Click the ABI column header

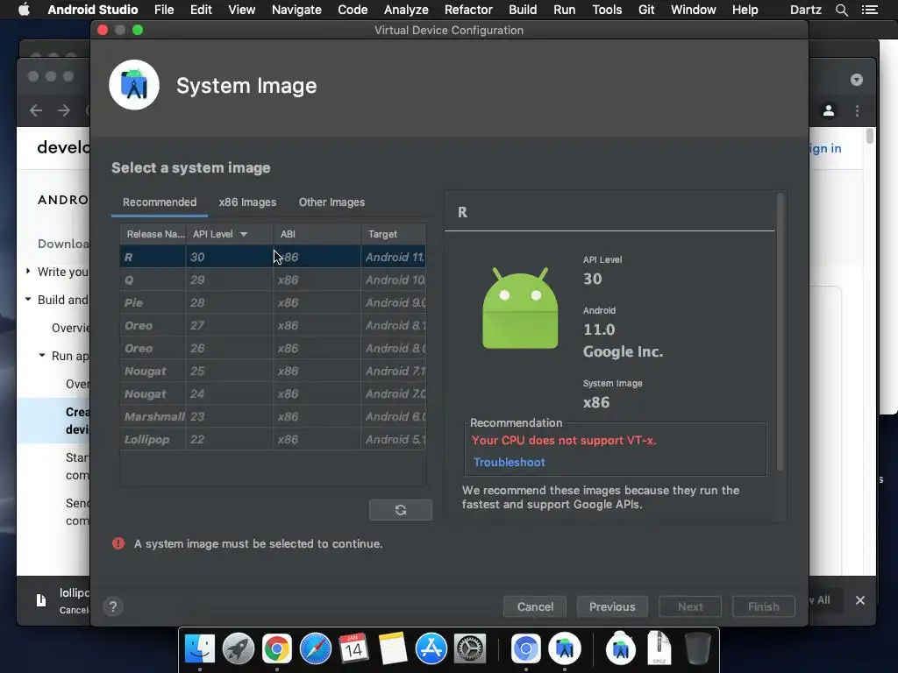point(317,234)
